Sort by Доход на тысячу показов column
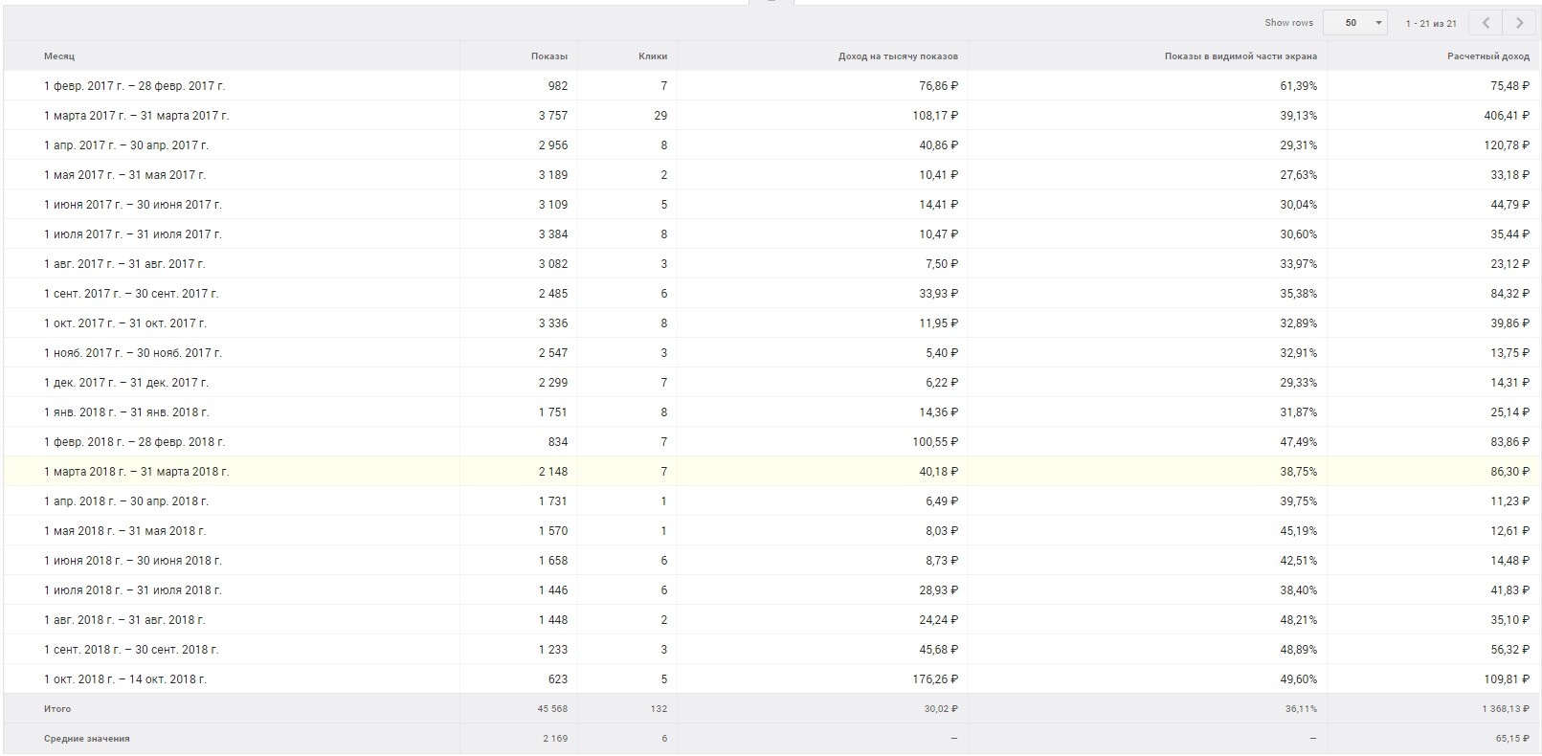 click(x=898, y=56)
